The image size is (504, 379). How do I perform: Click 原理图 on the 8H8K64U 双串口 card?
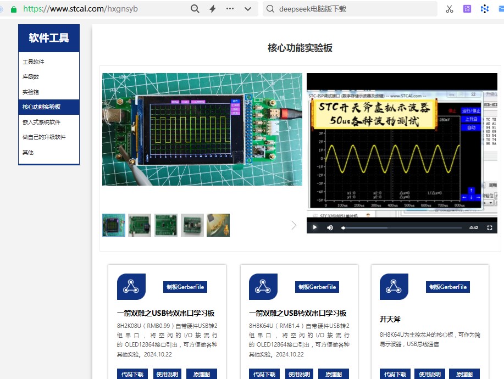pyautogui.click(x=333, y=374)
